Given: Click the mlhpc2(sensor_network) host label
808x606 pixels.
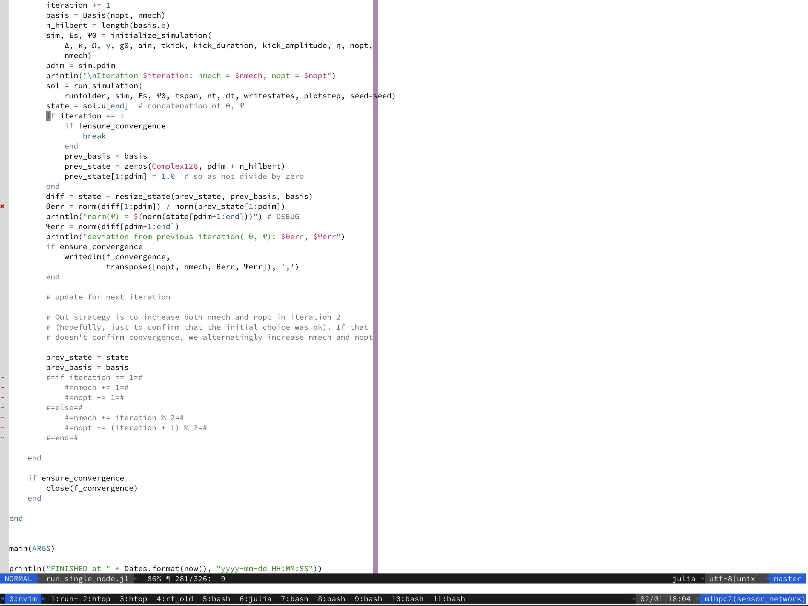Looking at the screenshot, I should (755, 599).
